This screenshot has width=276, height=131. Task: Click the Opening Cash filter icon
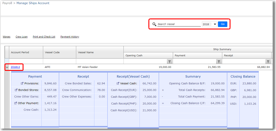(x=170, y=62)
